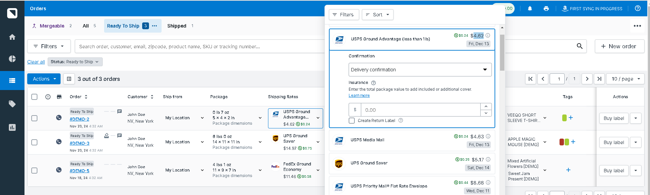Click the note icon for #DEMO-3

click(x=119, y=136)
